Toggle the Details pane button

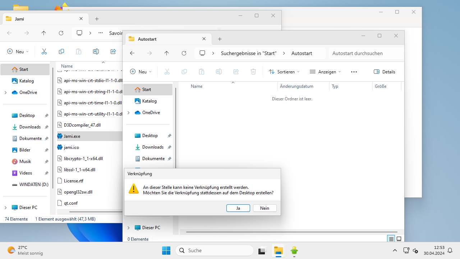(385, 72)
